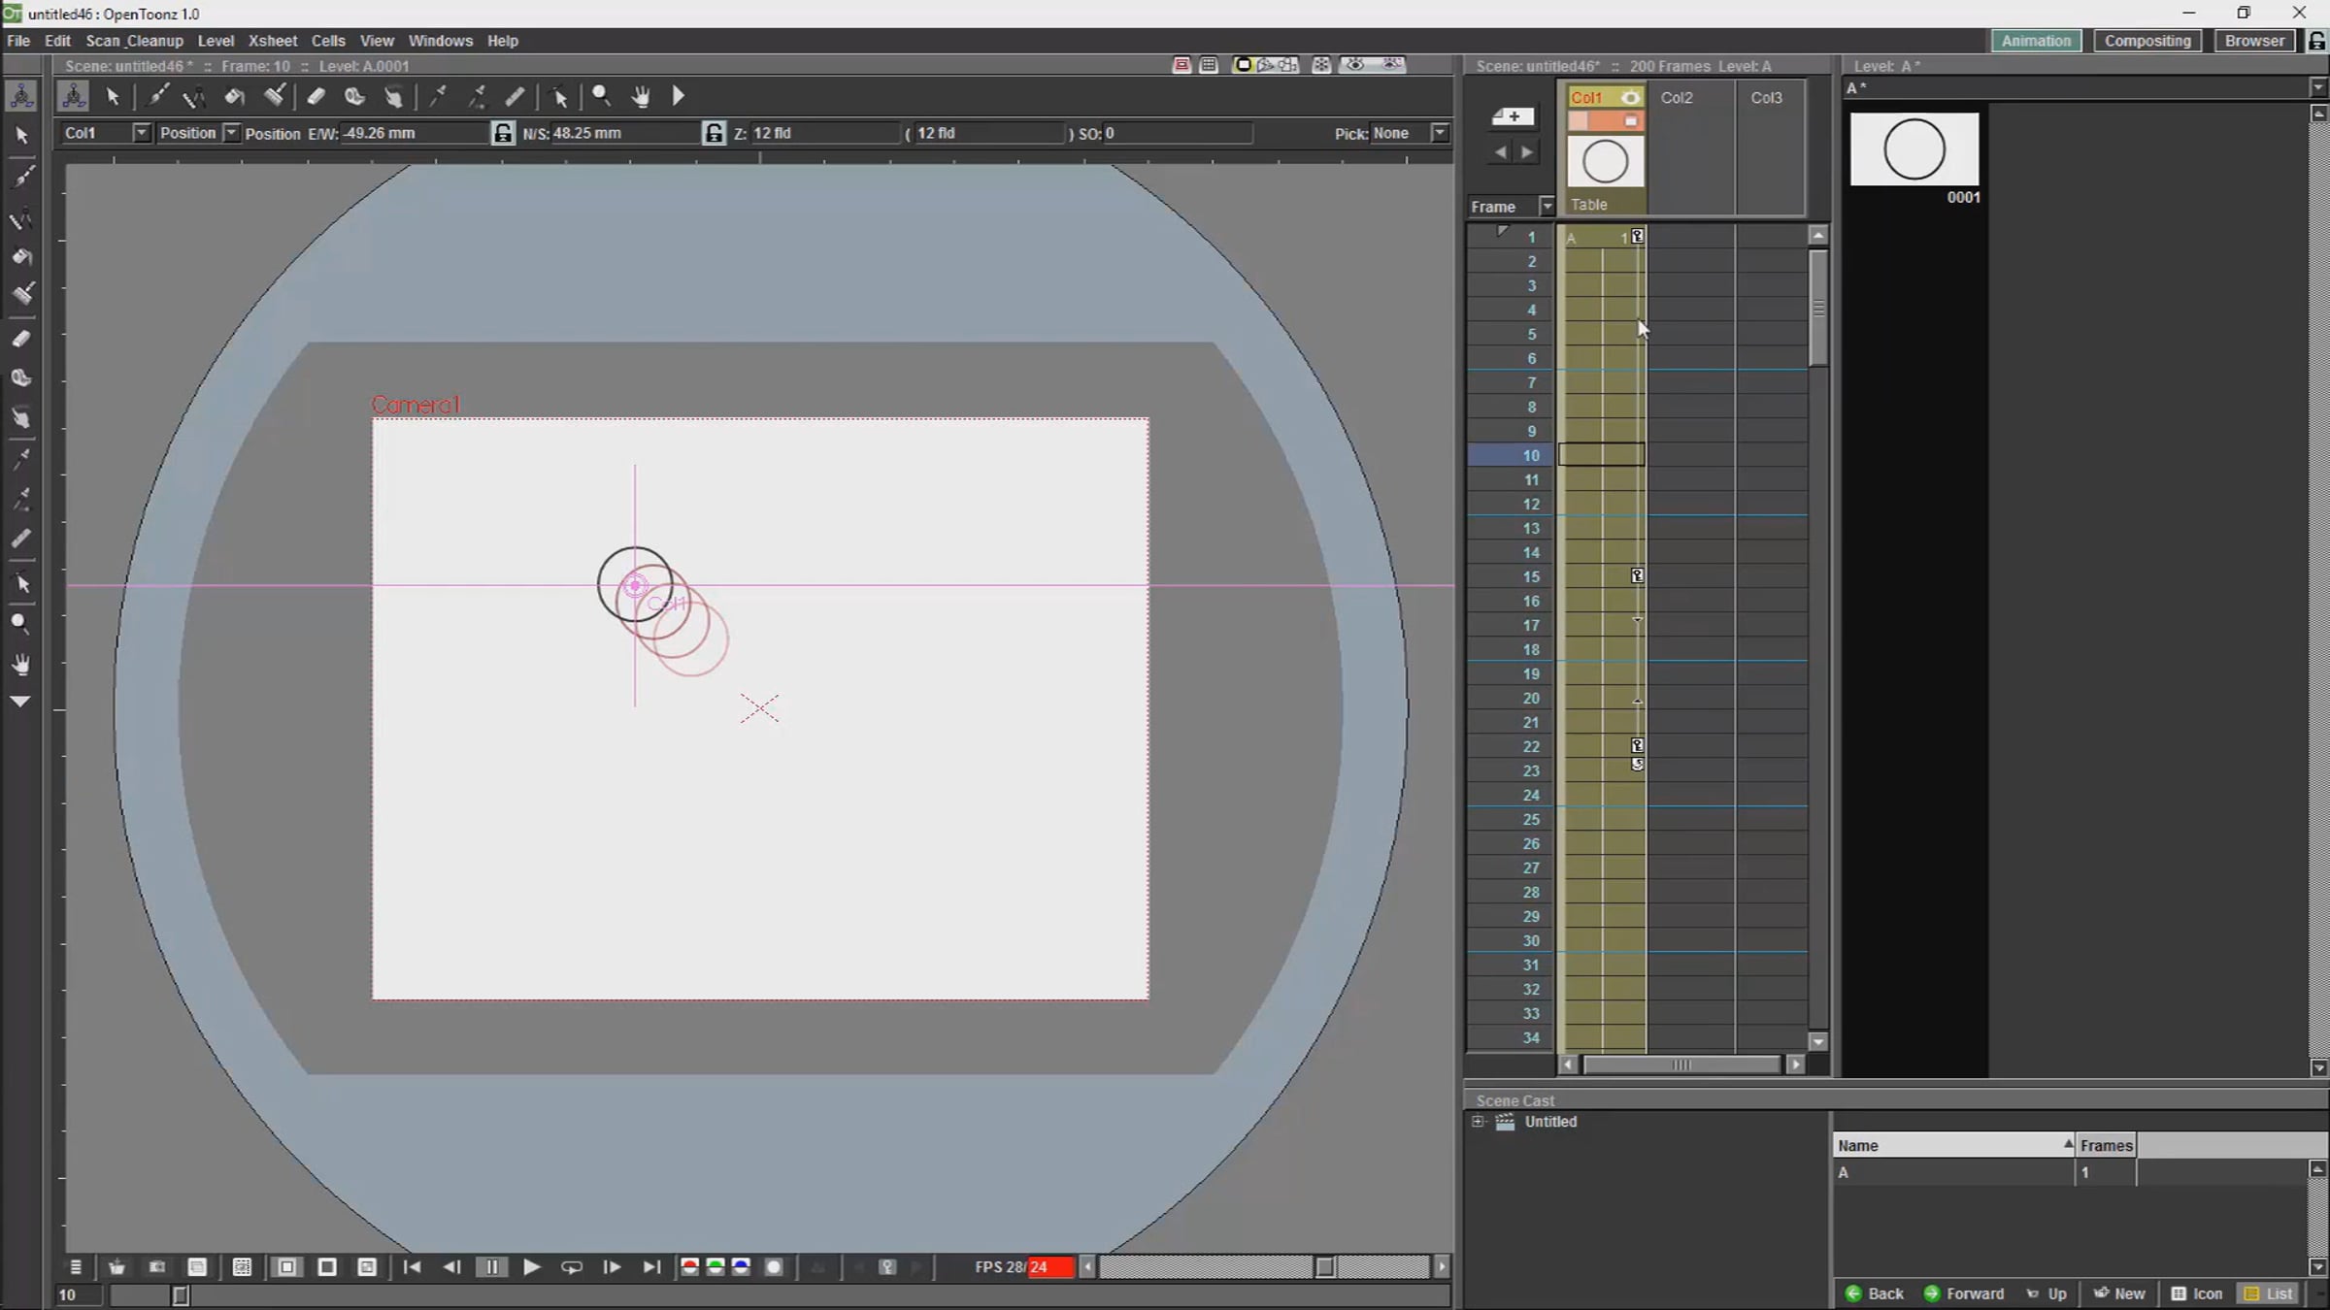The width and height of the screenshot is (2330, 1310).
Task: Open the Col1 column dropdown
Action: 142,133
